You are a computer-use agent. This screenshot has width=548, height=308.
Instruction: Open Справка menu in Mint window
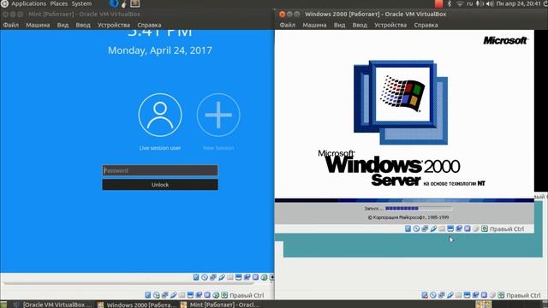point(149,25)
